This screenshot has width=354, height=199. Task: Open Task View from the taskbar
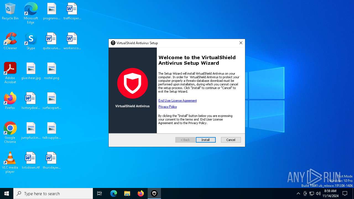pos(100,193)
